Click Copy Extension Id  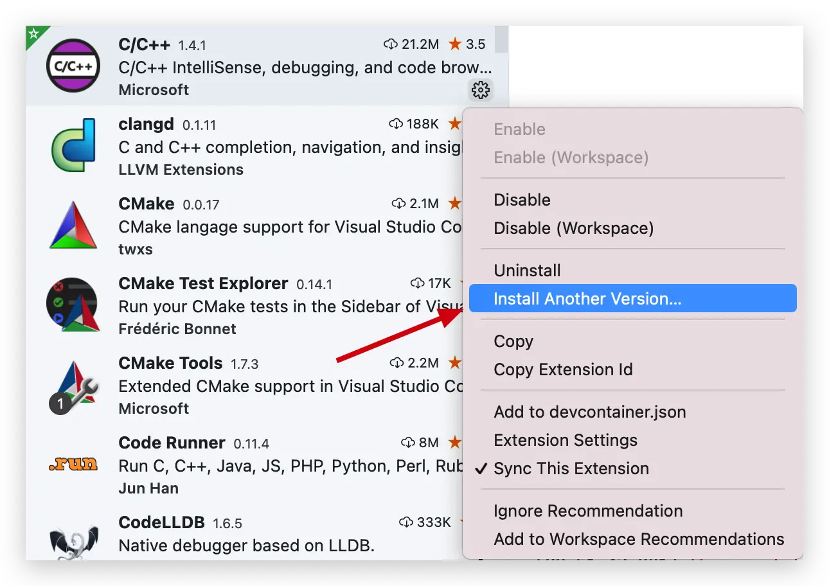point(563,369)
